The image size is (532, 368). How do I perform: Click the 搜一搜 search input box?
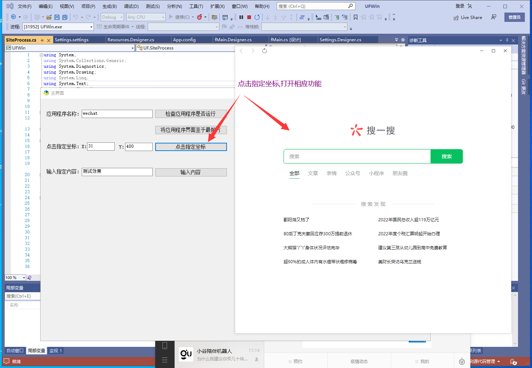pyautogui.click(x=357, y=156)
